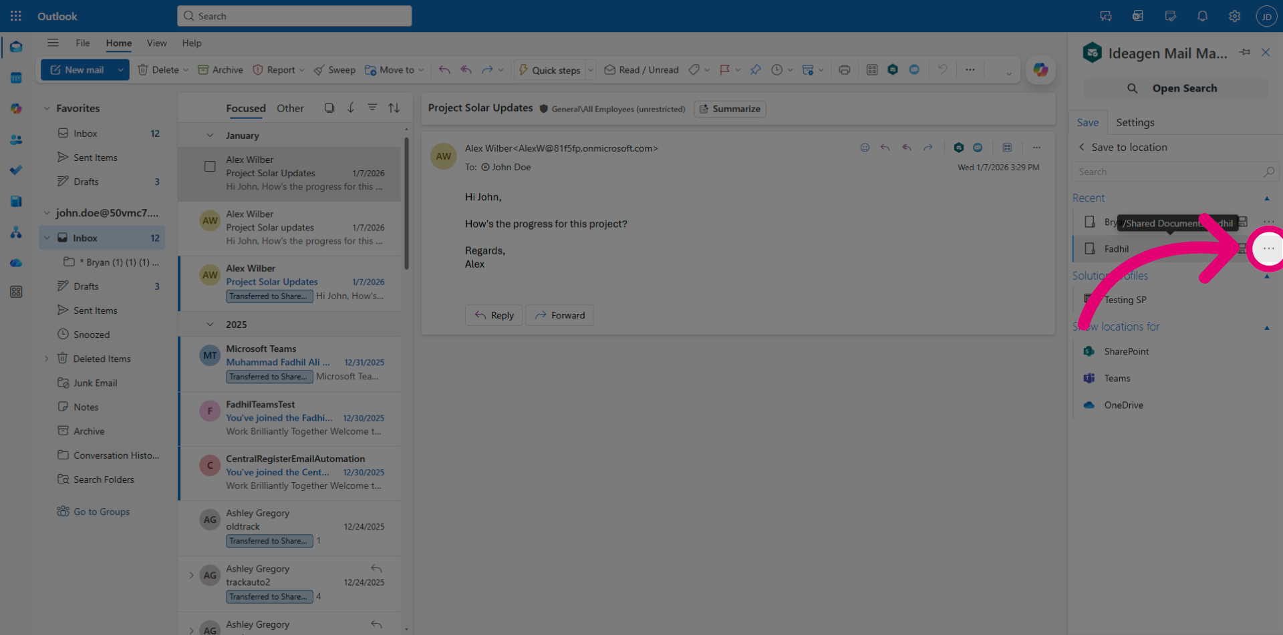Open the Ashley Gregory oldtrack email

click(290, 527)
